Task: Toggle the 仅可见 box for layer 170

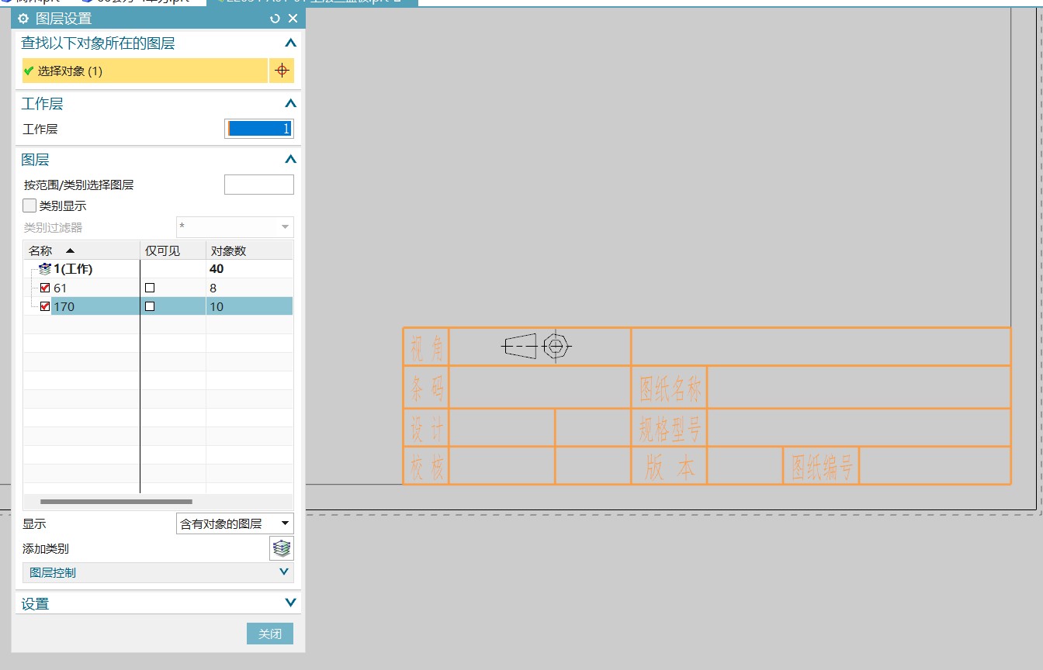Action: click(x=150, y=306)
